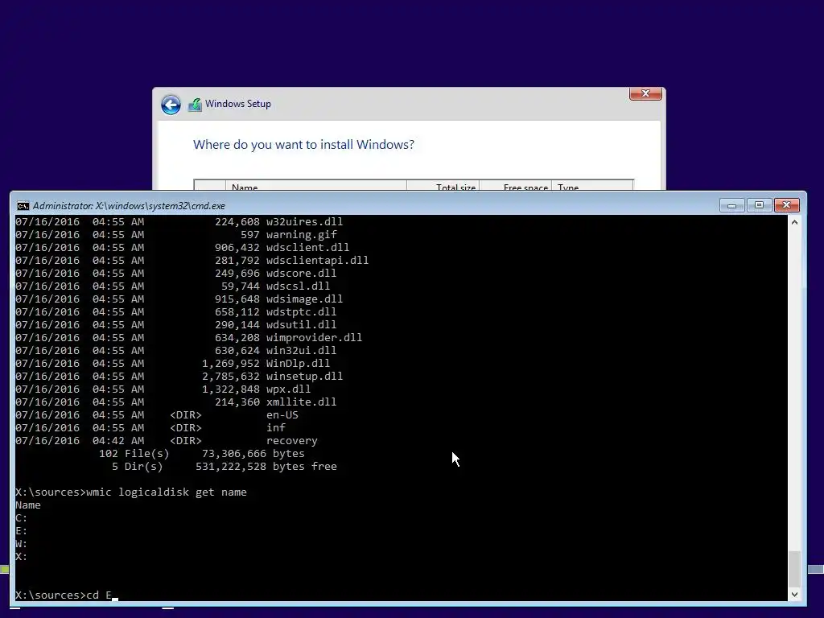Go back using the Windows Setup back arrow
The image size is (824, 618).
pos(171,105)
